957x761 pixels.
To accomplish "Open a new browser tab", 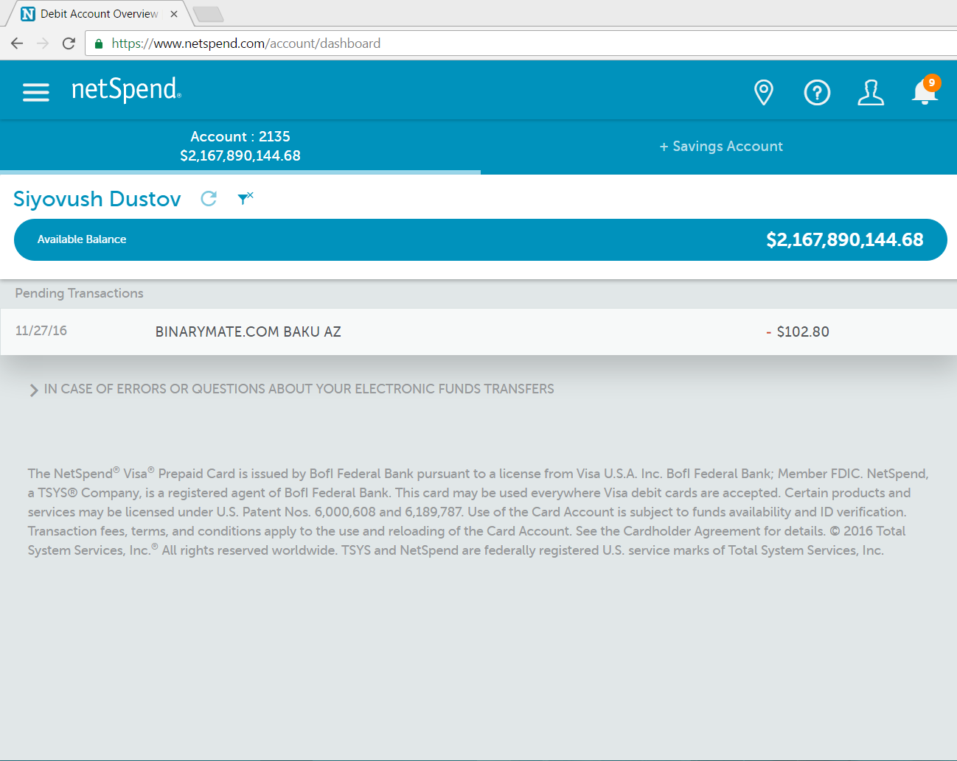I will [x=208, y=14].
